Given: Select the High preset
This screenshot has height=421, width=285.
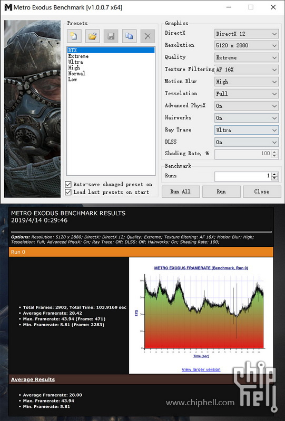Looking at the screenshot, I should tap(74, 68).
